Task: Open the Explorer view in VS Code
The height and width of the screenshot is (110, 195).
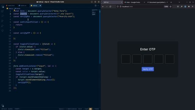Action: coord(2,7)
